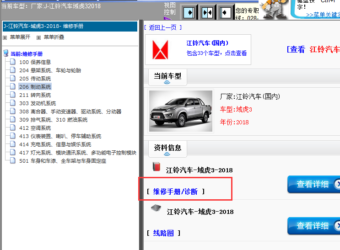Click the >>菜单关键字 link

click(x=323, y=15)
